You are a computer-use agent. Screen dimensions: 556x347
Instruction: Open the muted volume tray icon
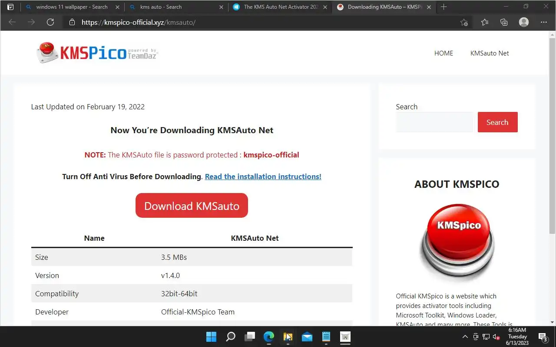pos(496,337)
